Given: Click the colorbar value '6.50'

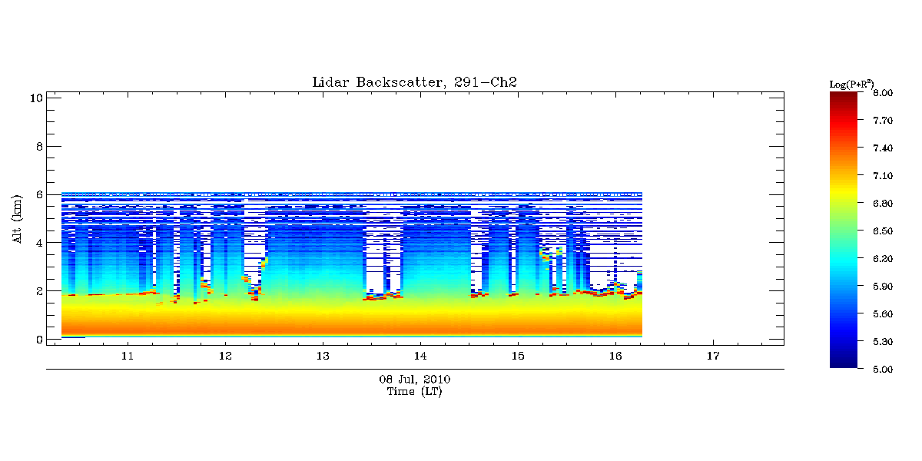Looking at the screenshot, I should [x=883, y=231].
